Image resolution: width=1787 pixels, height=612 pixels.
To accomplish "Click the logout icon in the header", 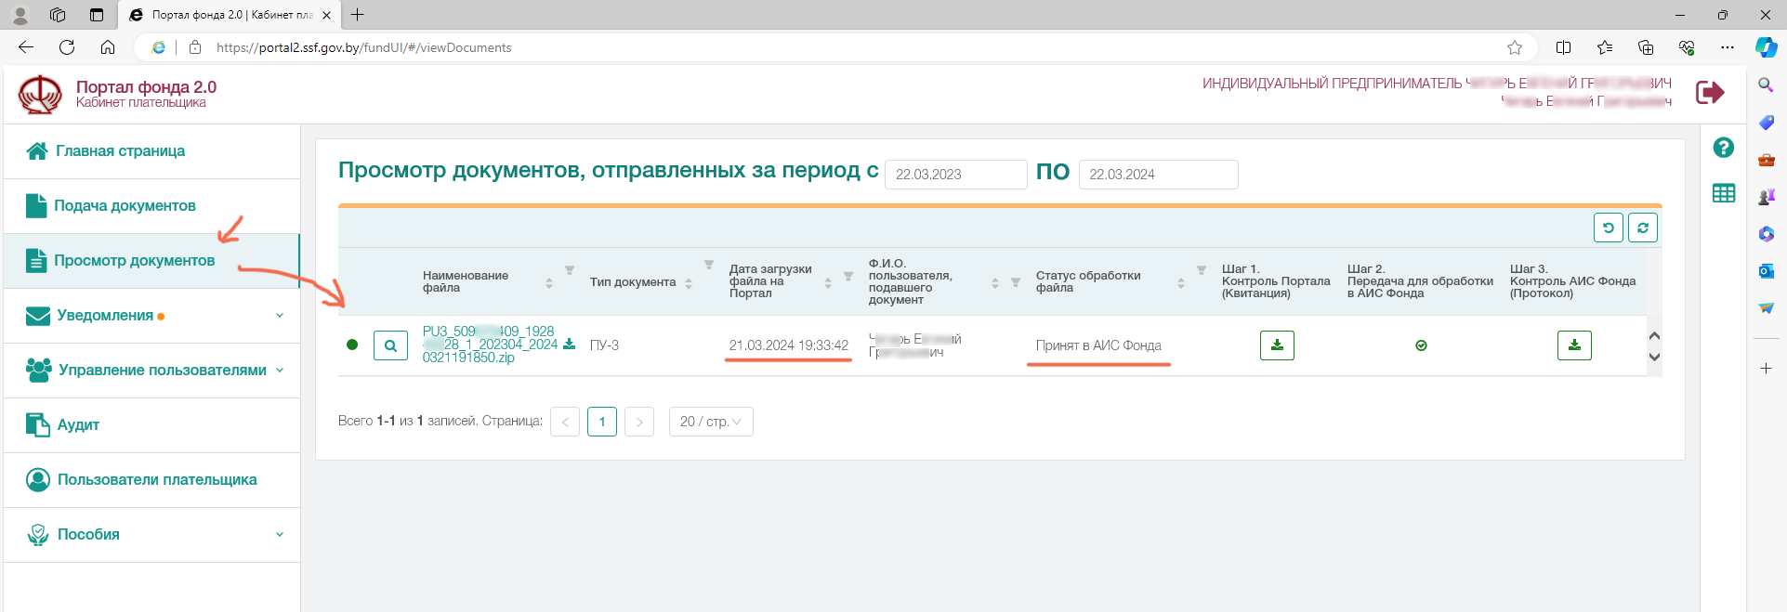I will [1710, 93].
